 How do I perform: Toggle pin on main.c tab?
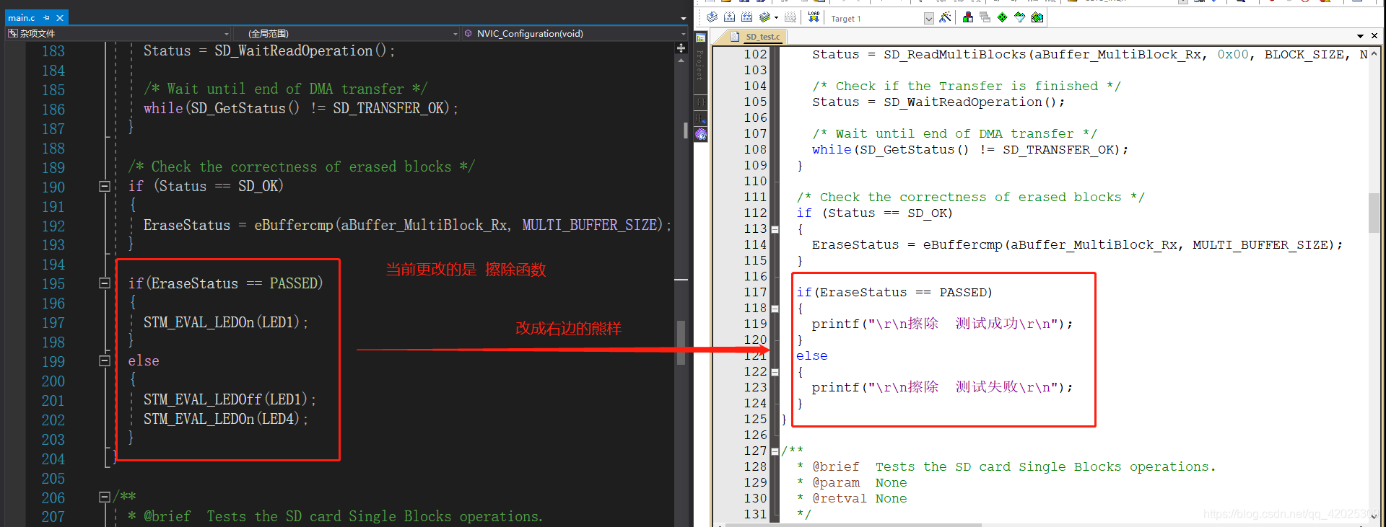click(47, 17)
